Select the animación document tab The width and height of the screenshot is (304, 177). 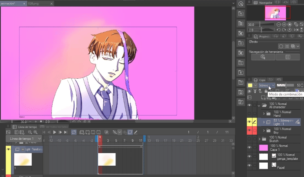pos(13,4)
